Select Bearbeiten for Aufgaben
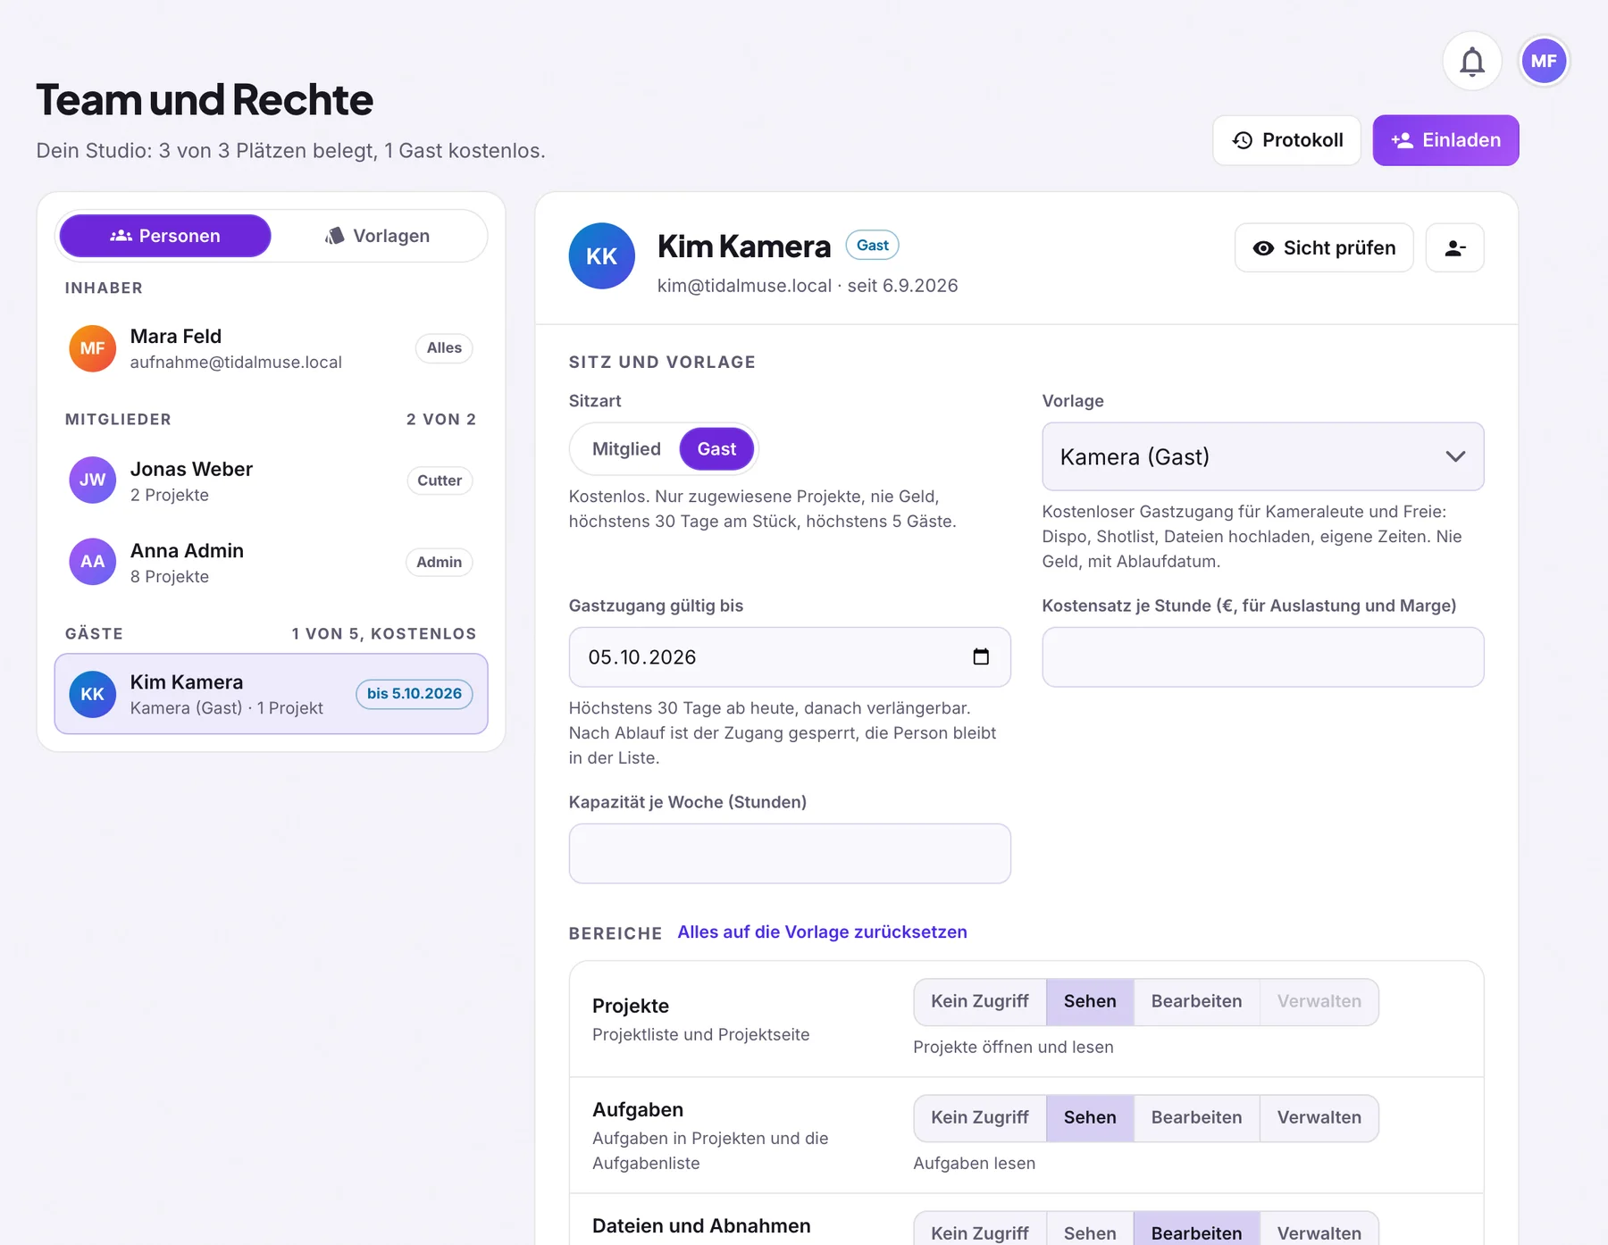Image resolution: width=1608 pixels, height=1245 pixels. [1196, 1118]
